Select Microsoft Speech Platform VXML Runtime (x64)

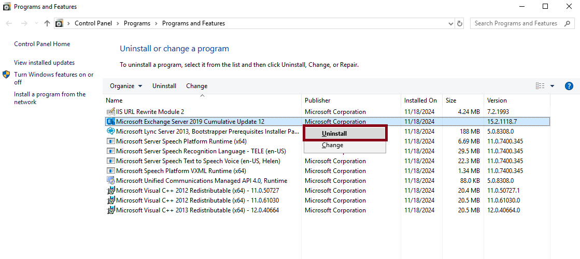pyautogui.click(x=327, y=171)
